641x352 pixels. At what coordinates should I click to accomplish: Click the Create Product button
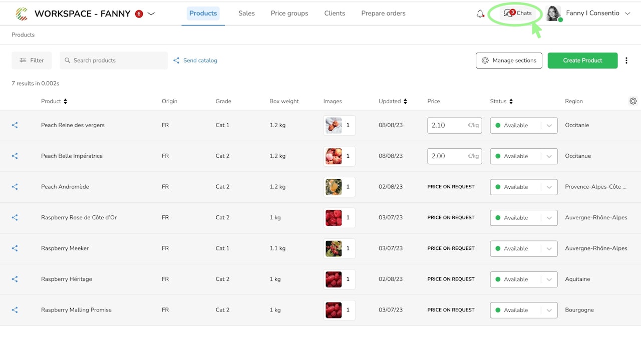point(582,61)
